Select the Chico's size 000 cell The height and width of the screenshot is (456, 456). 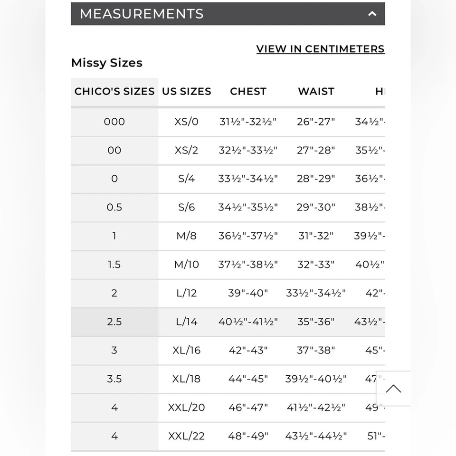point(114,122)
